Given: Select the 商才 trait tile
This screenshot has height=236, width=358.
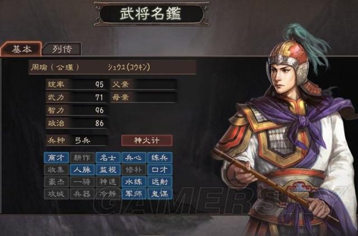Looking at the screenshot, I should pyautogui.click(x=56, y=158).
